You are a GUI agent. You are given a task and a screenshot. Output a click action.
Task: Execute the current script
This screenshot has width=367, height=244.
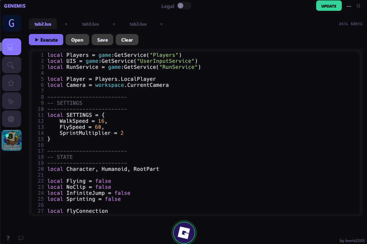pos(45,40)
